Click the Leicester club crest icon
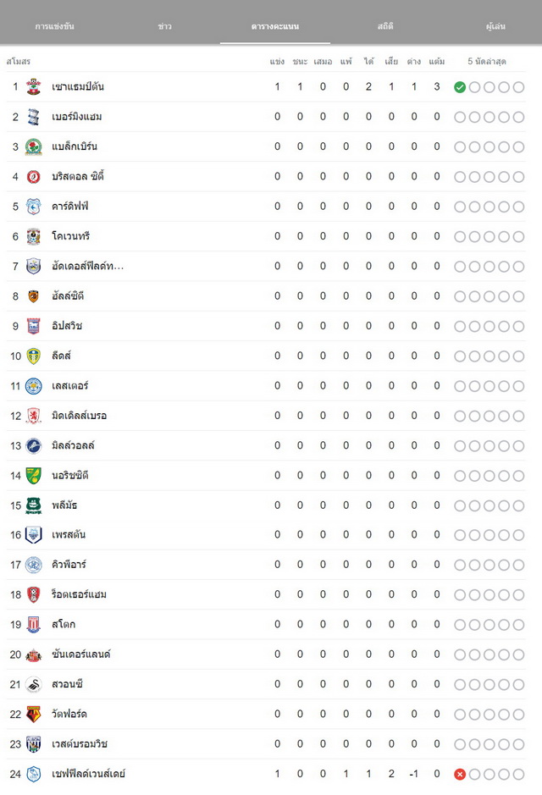This screenshot has width=542, height=795. click(x=34, y=386)
